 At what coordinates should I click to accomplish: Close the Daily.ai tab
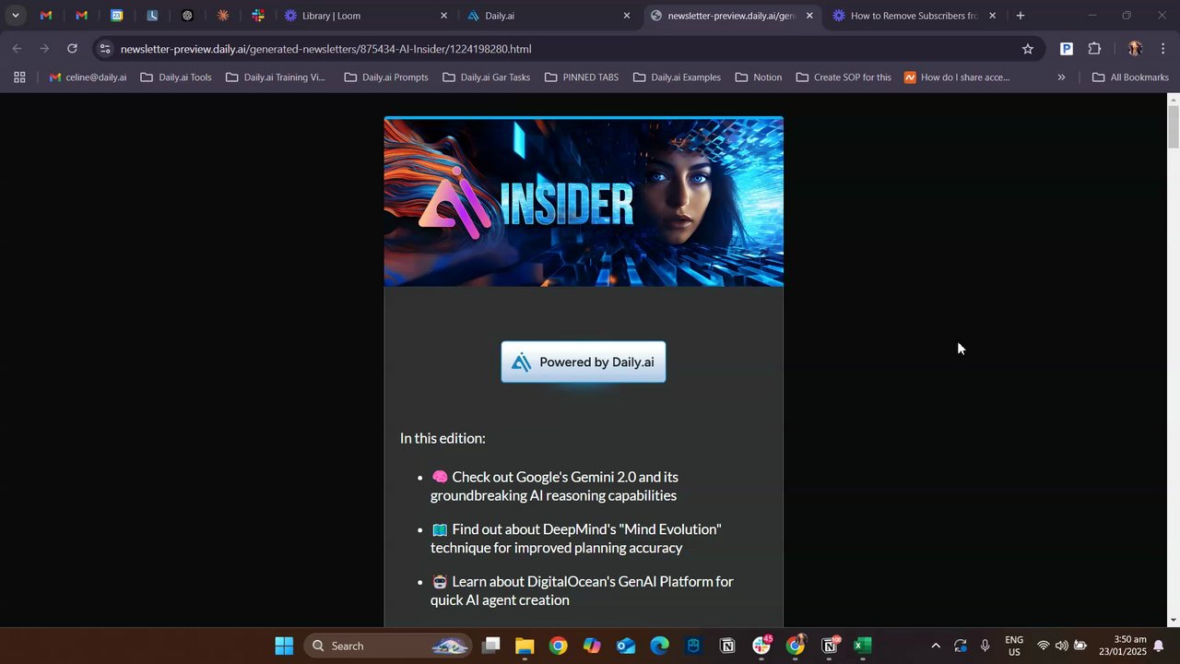pyautogui.click(x=627, y=16)
